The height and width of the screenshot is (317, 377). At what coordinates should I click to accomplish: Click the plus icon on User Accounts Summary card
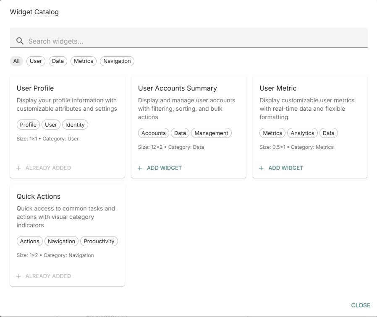(139, 168)
